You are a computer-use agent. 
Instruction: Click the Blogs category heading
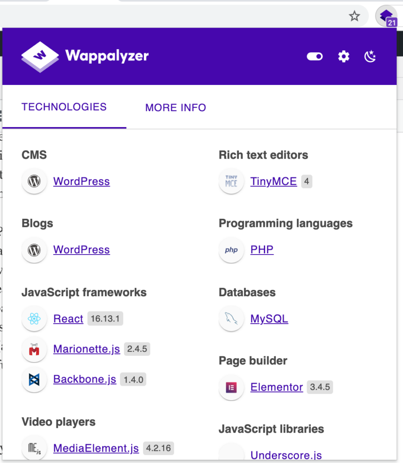click(37, 223)
